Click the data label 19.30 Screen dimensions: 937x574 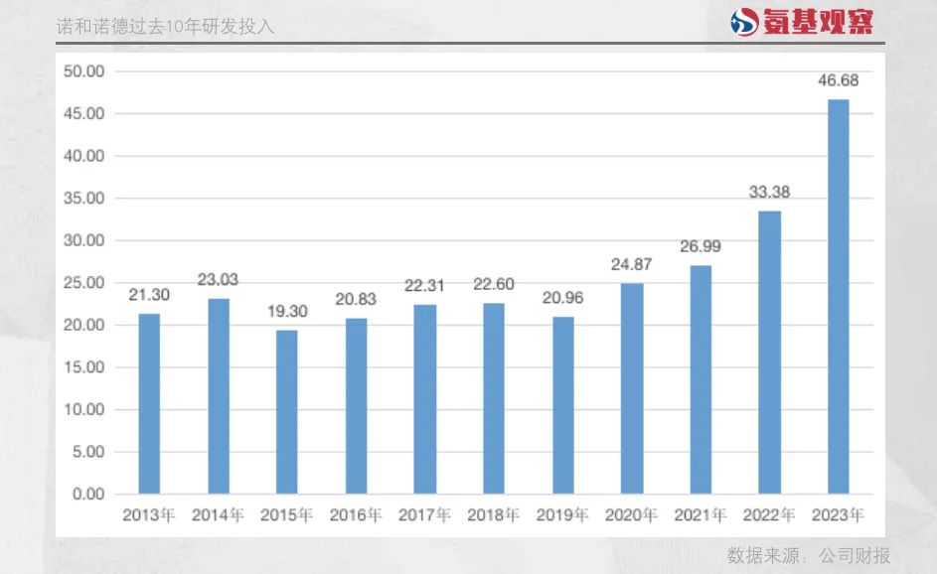pos(287,311)
